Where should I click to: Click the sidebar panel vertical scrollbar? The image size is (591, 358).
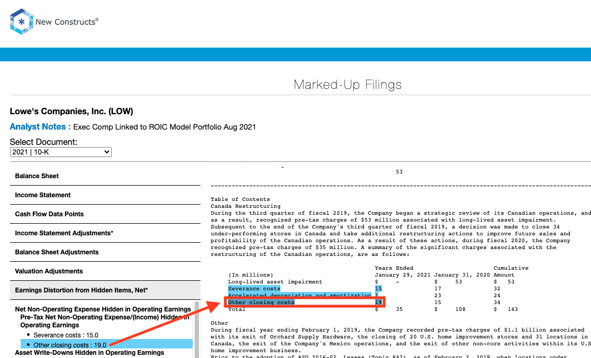coord(196,329)
